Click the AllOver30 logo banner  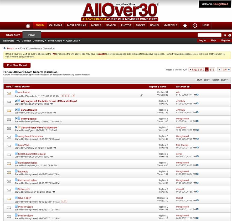120,11
